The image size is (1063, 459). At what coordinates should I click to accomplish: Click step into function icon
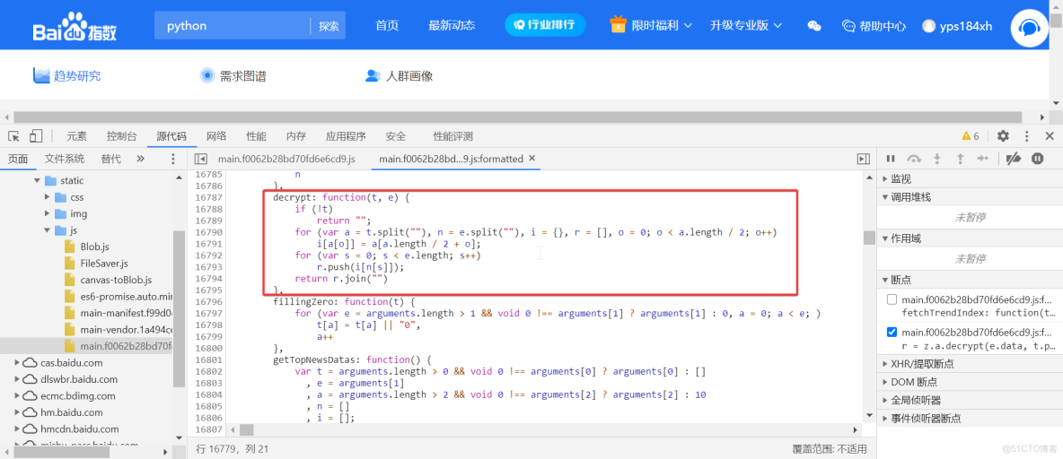coord(937,159)
